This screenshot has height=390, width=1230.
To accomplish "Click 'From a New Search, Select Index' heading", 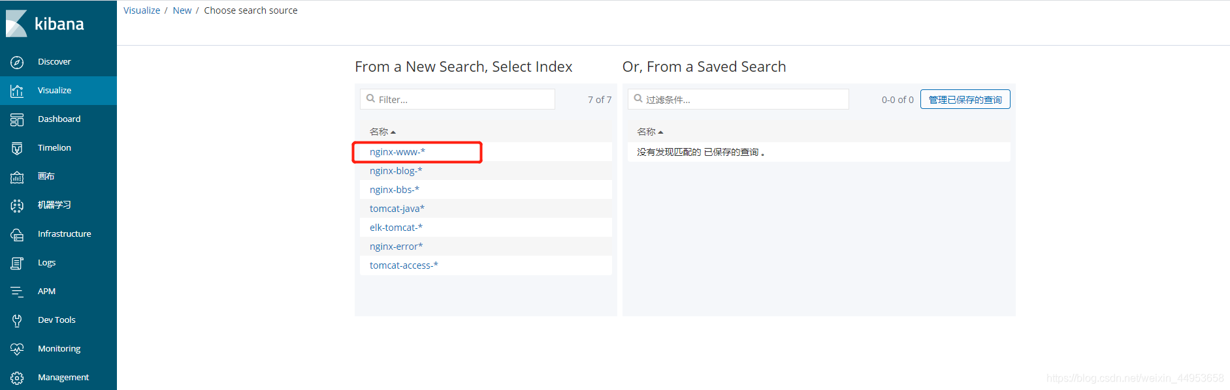I will pyautogui.click(x=464, y=67).
